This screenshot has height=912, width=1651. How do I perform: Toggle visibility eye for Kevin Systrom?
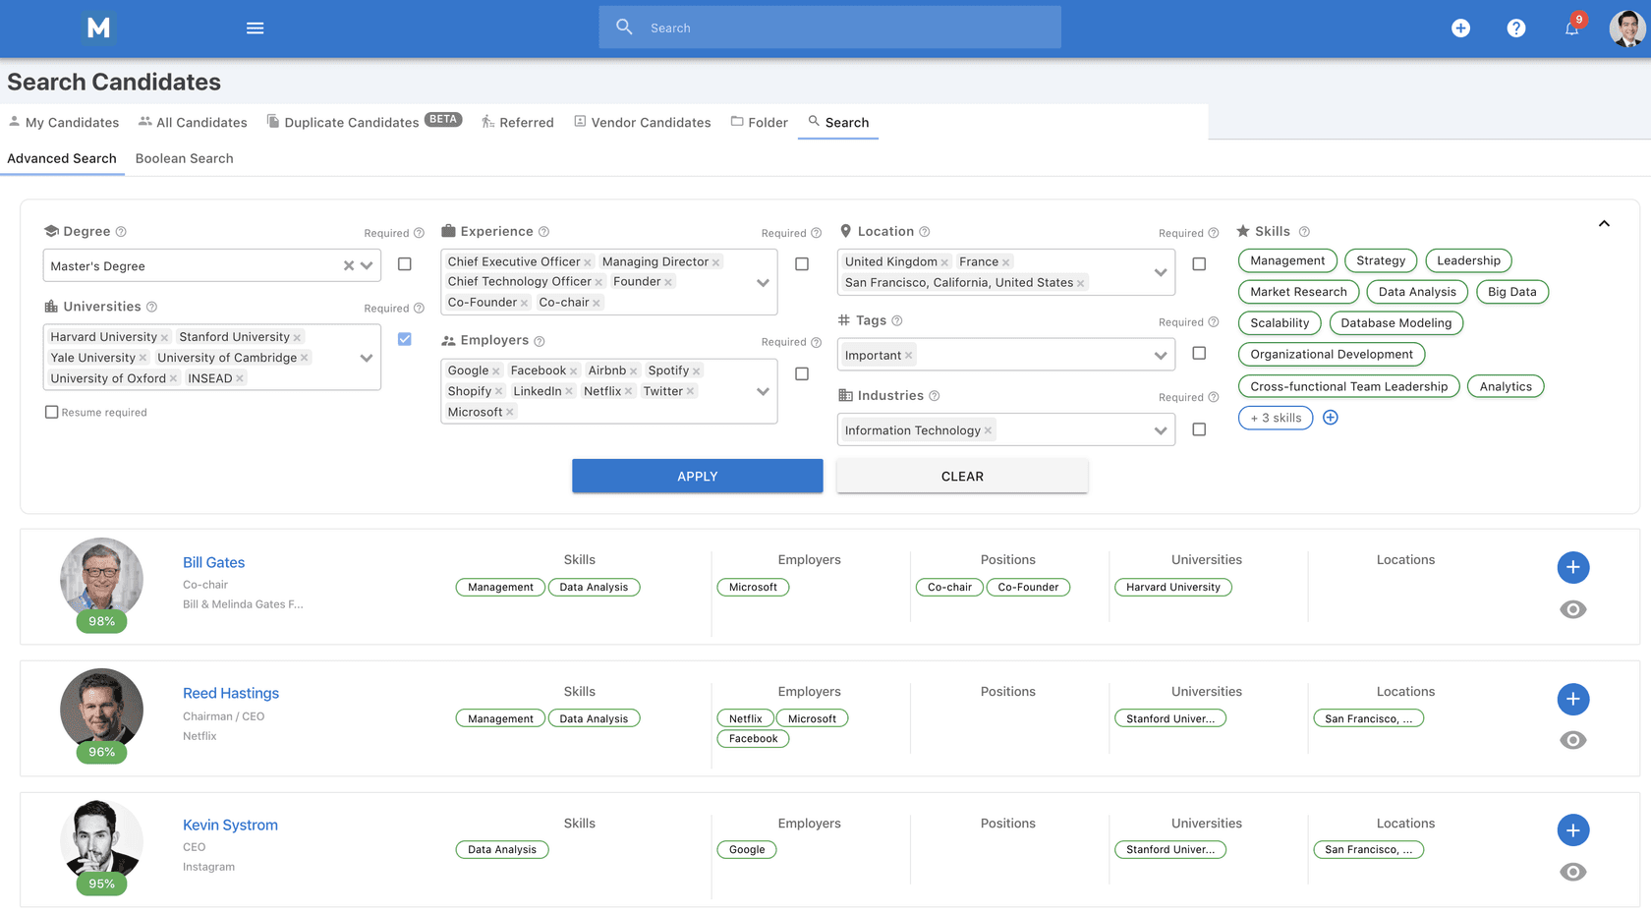pyautogui.click(x=1572, y=873)
